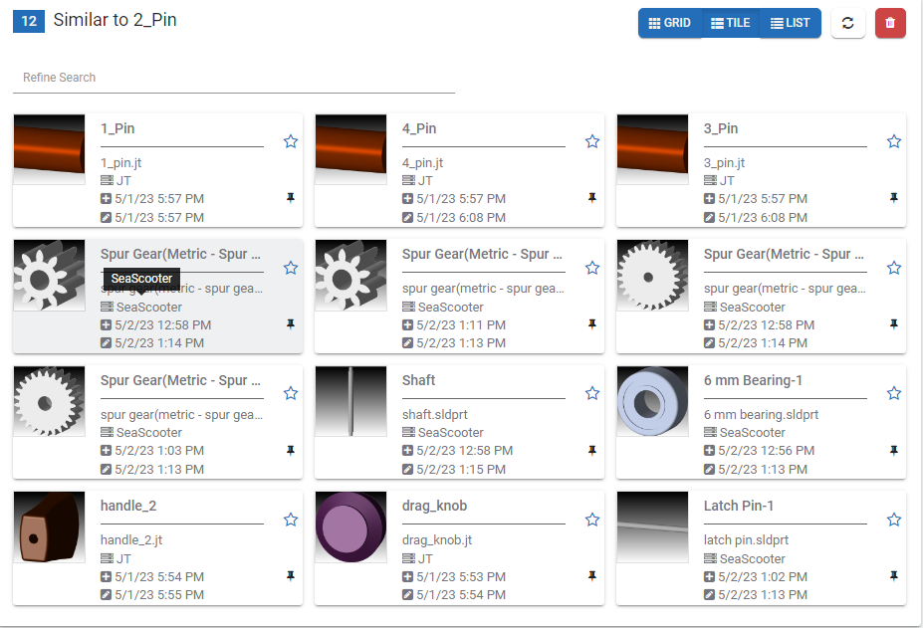Click the pin icon on Latch Pin-1 card
Viewport: 923px width, 628px height.
pyautogui.click(x=893, y=575)
